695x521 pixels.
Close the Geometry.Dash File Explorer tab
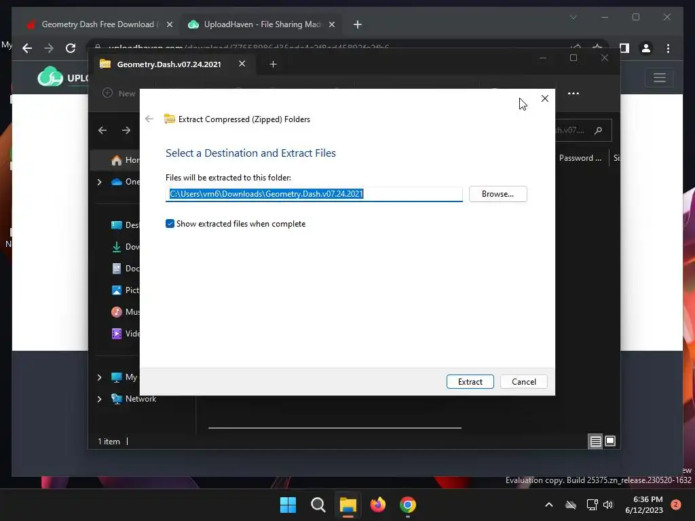(242, 64)
